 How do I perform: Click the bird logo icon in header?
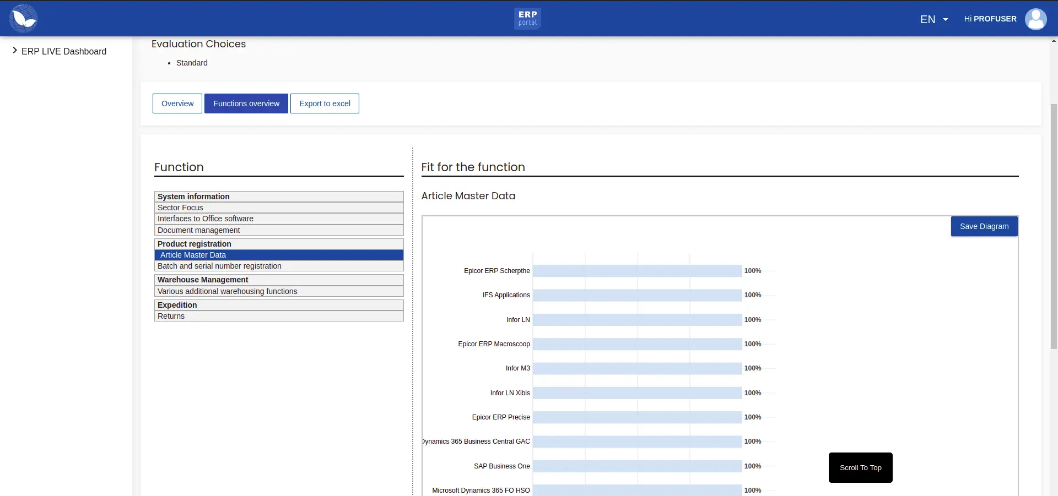(23, 19)
